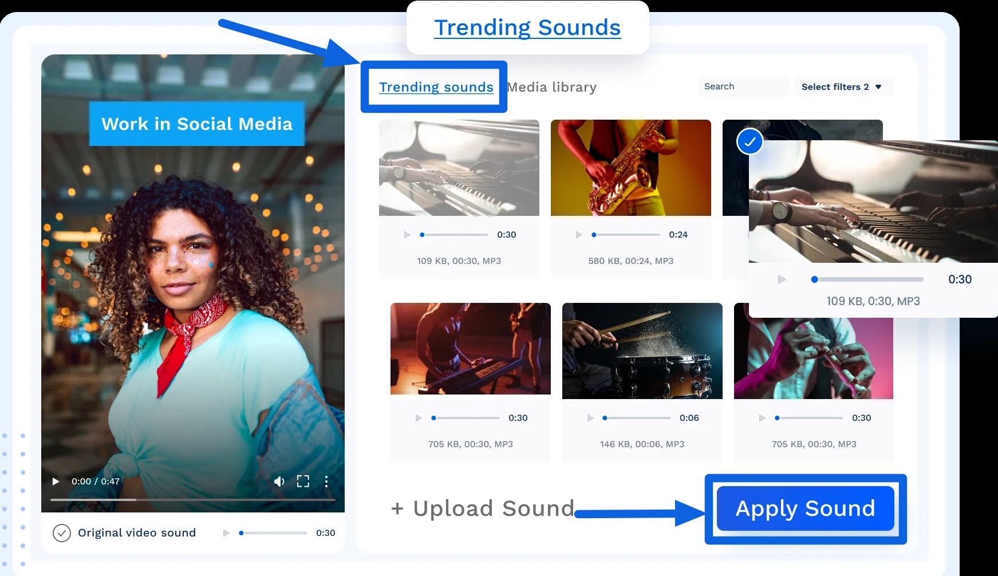Toggle the Original video sound checkmark
Screen dimensions: 998x576
(x=62, y=533)
